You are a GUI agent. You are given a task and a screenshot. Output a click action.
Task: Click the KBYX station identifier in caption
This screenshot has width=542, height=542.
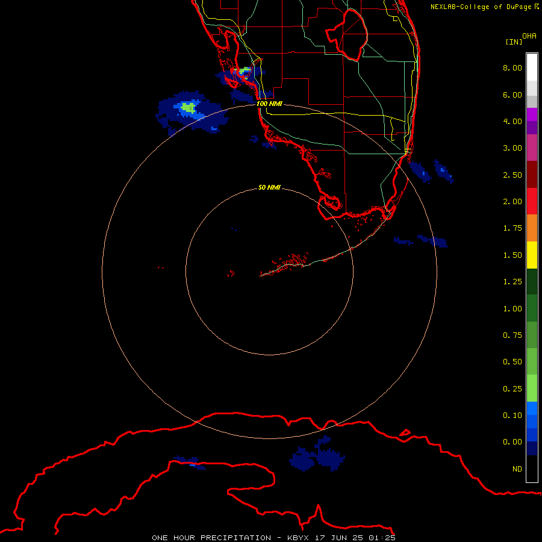point(298,538)
